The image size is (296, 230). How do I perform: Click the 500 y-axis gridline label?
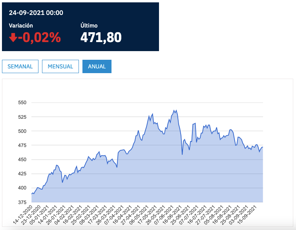pos(22,131)
